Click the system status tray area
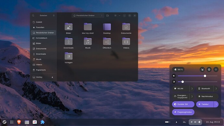Screen dimensions: 224x126 [x=195, y=122]
